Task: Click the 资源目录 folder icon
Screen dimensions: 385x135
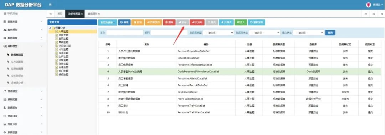Action: pyautogui.click(x=4, y=116)
